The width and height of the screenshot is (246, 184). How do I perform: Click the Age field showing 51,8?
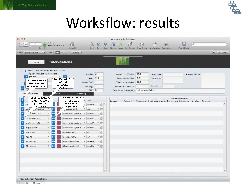click(x=99, y=78)
